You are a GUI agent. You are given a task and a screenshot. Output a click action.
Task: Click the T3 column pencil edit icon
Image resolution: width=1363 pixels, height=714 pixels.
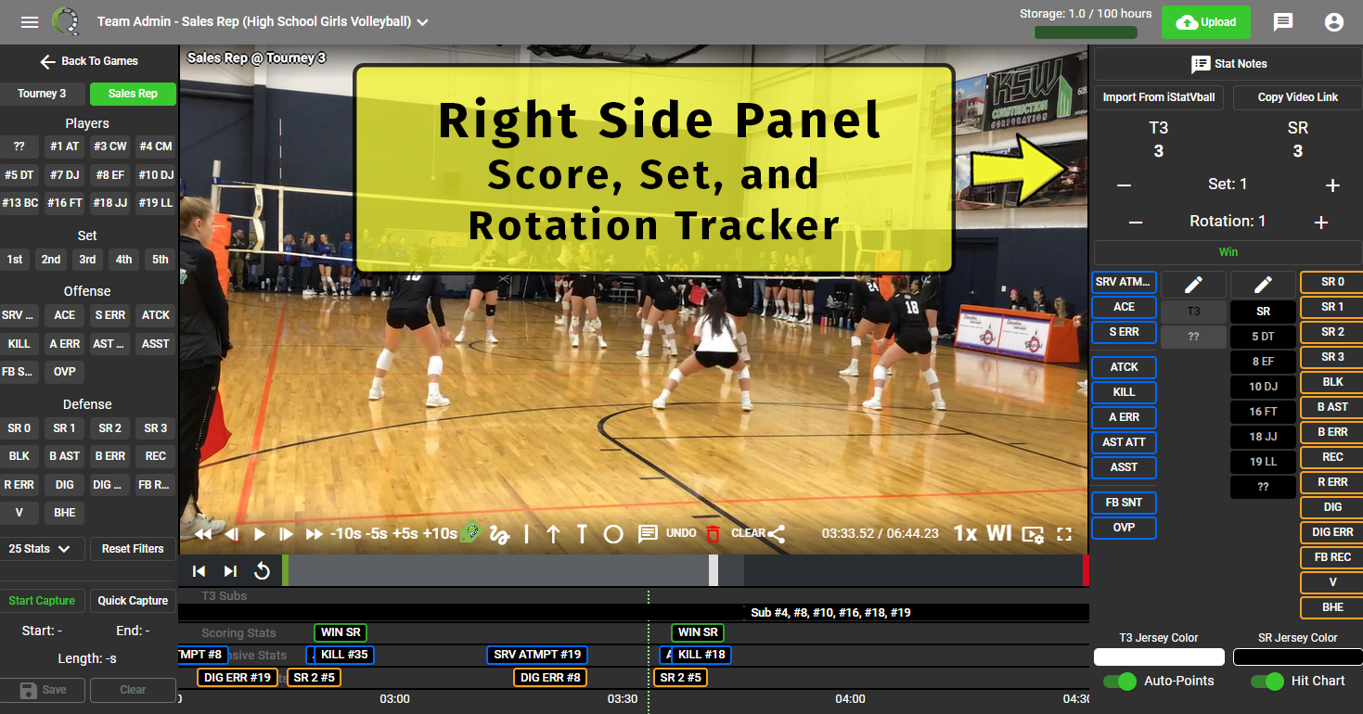point(1193,285)
